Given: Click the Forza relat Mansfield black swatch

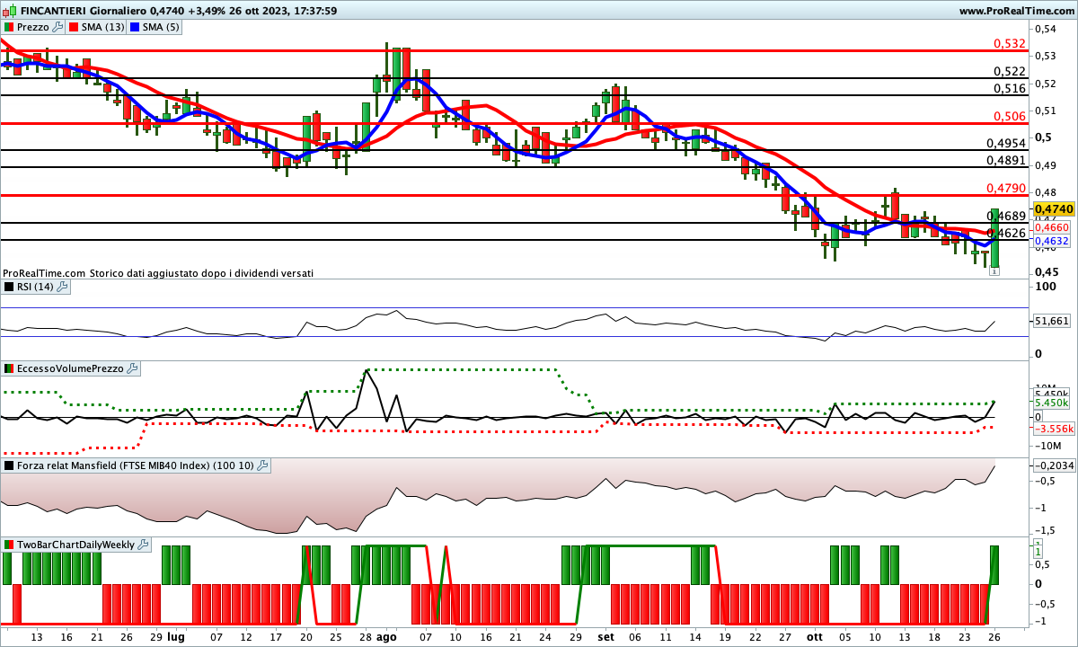Looking at the screenshot, I should (9, 465).
